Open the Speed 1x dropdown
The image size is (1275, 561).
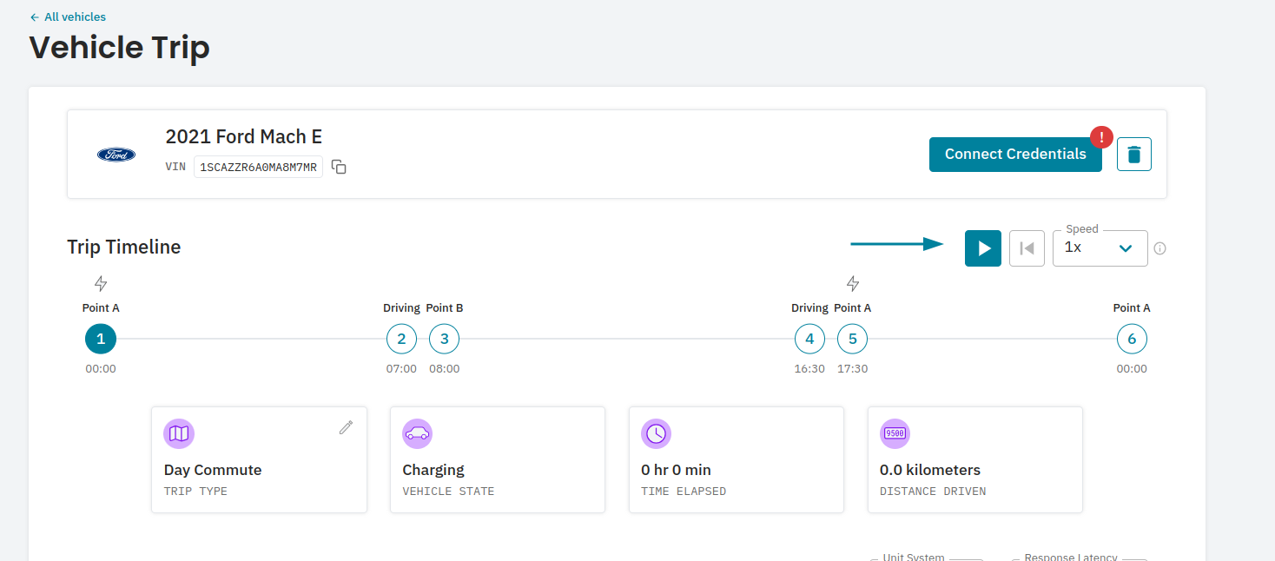1100,248
